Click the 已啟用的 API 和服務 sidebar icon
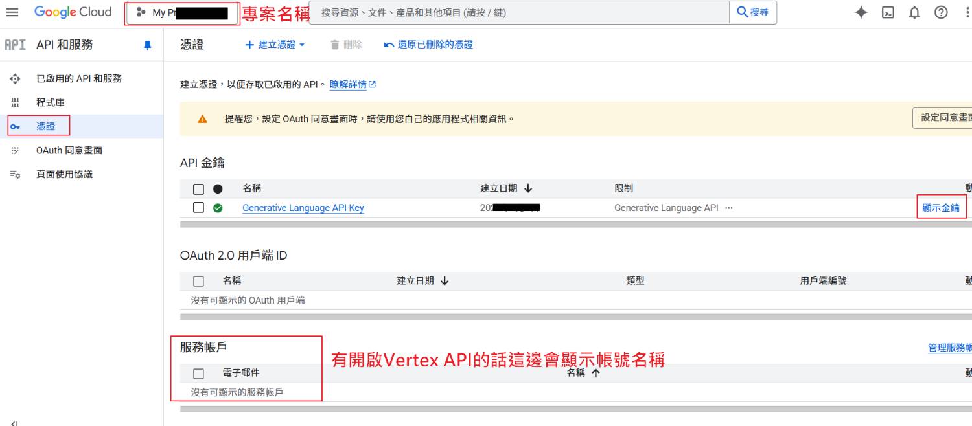This screenshot has width=972, height=426. click(x=15, y=78)
